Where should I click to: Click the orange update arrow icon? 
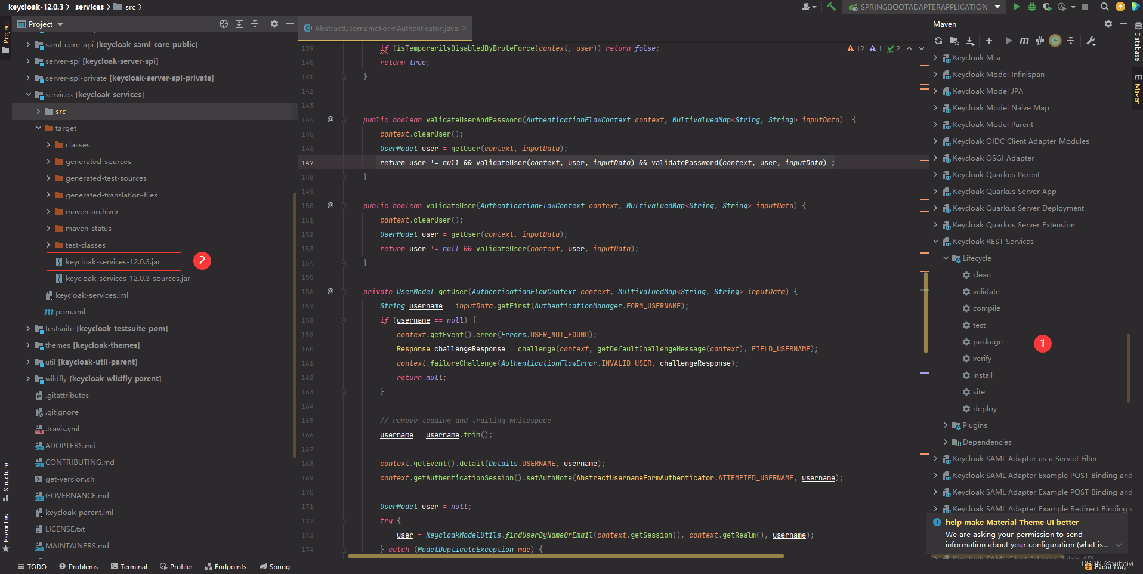(1120, 7)
